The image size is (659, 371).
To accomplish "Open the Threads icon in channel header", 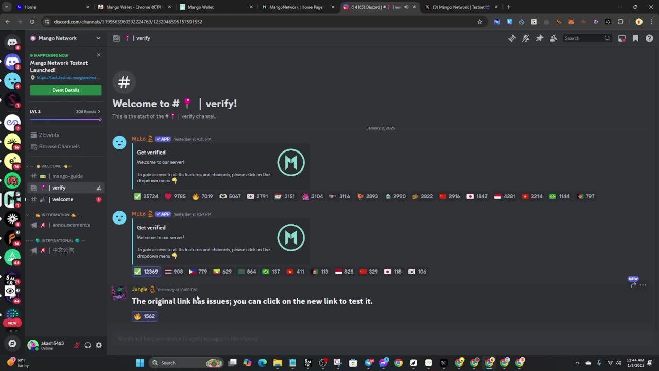I will pos(512,38).
